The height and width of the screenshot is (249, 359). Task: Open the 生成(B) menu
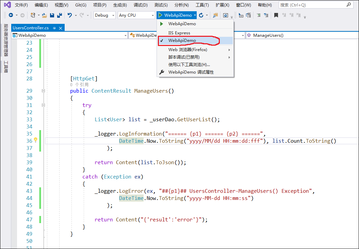tap(120, 5)
